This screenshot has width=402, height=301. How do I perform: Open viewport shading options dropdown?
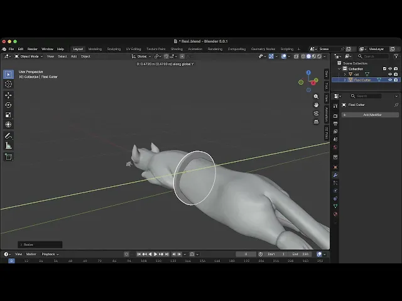click(325, 56)
